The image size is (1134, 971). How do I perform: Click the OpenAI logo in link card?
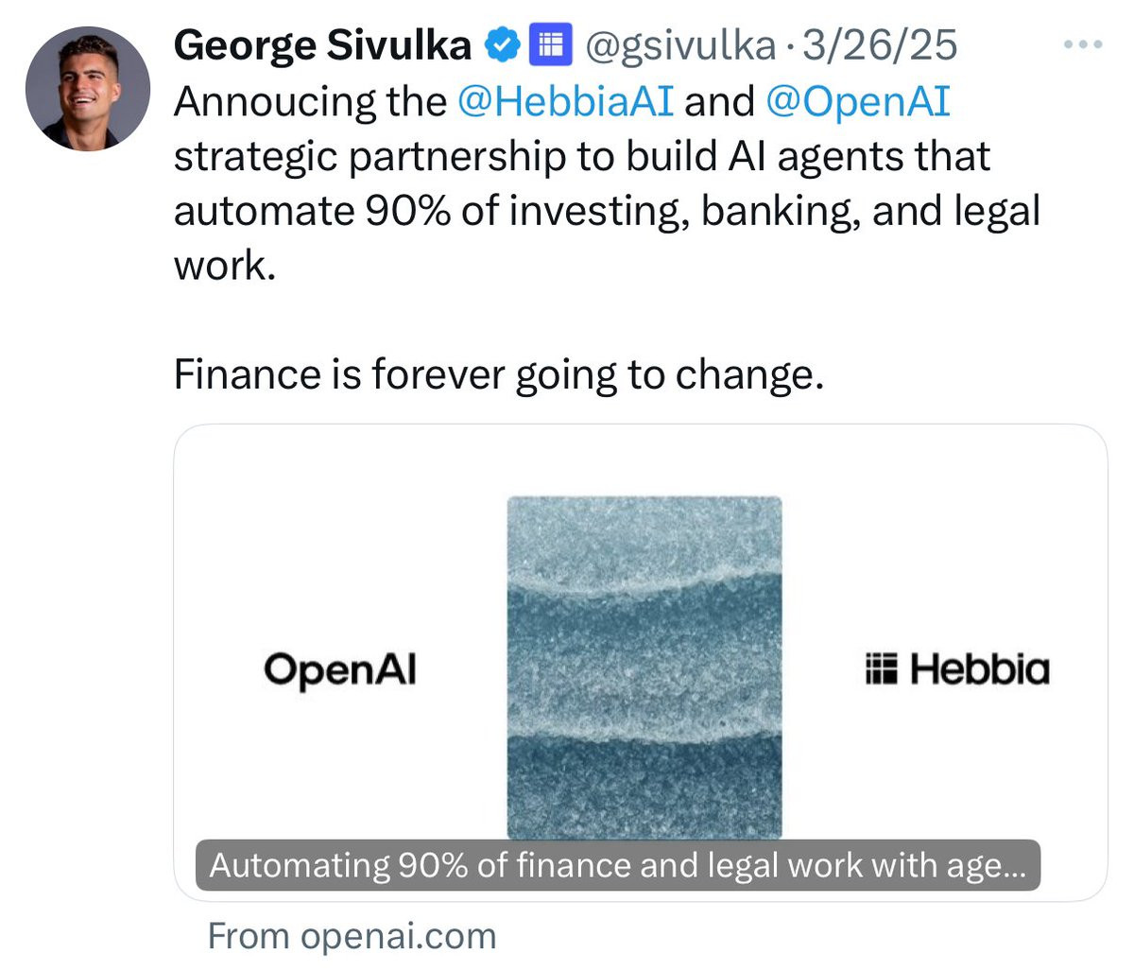(340, 669)
